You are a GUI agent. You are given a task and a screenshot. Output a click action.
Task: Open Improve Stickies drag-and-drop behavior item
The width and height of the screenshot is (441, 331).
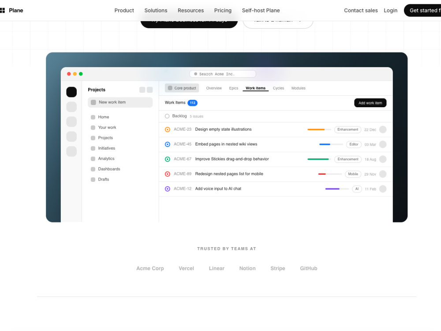coord(232,159)
